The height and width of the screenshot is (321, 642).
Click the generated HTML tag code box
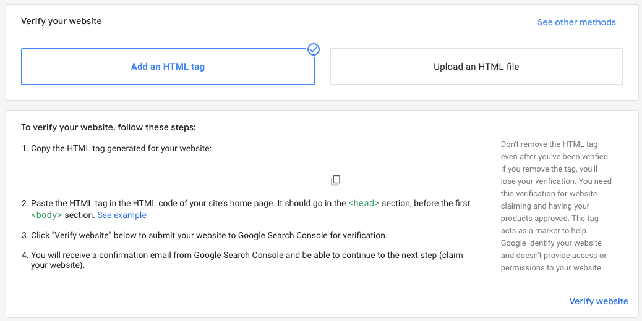(x=176, y=178)
